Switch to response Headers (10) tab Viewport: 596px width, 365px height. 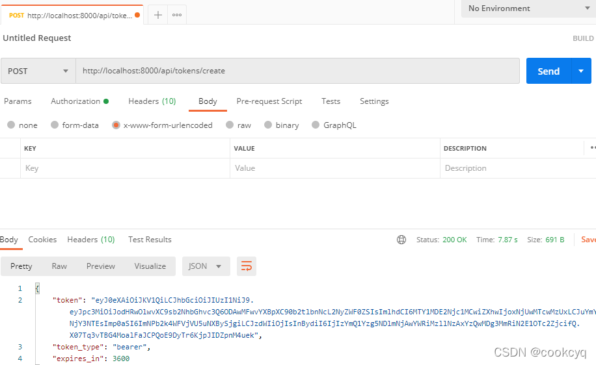click(x=91, y=240)
